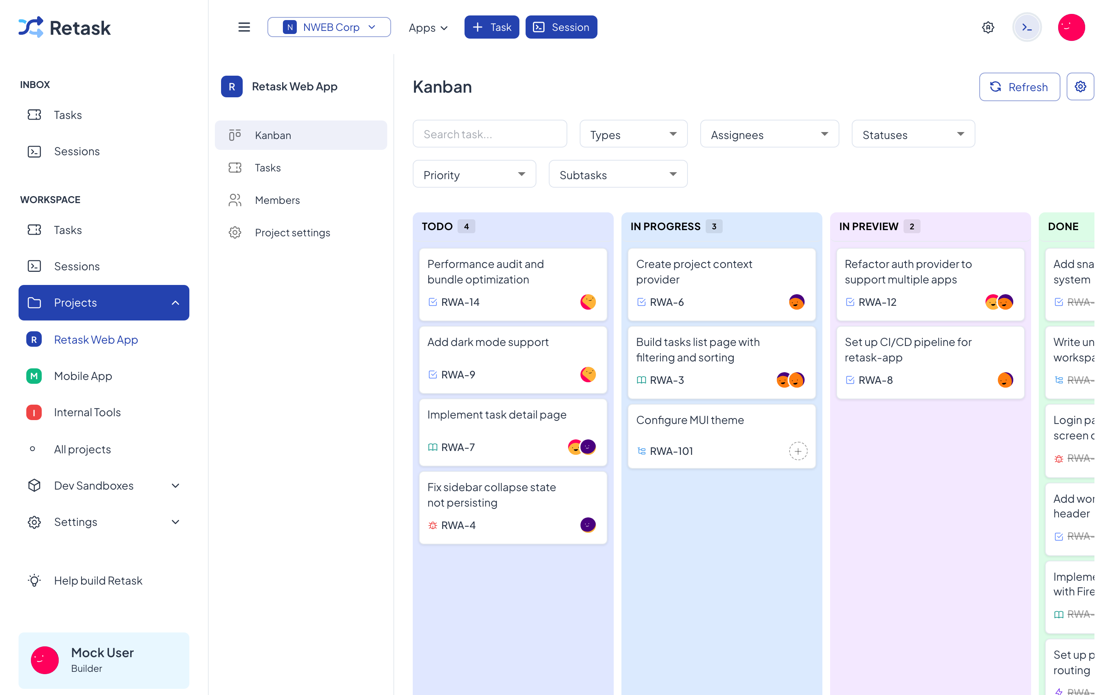1113x695 pixels.
Task: Expand the Settings section chevron
Action: pyautogui.click(x=175, y=522)
